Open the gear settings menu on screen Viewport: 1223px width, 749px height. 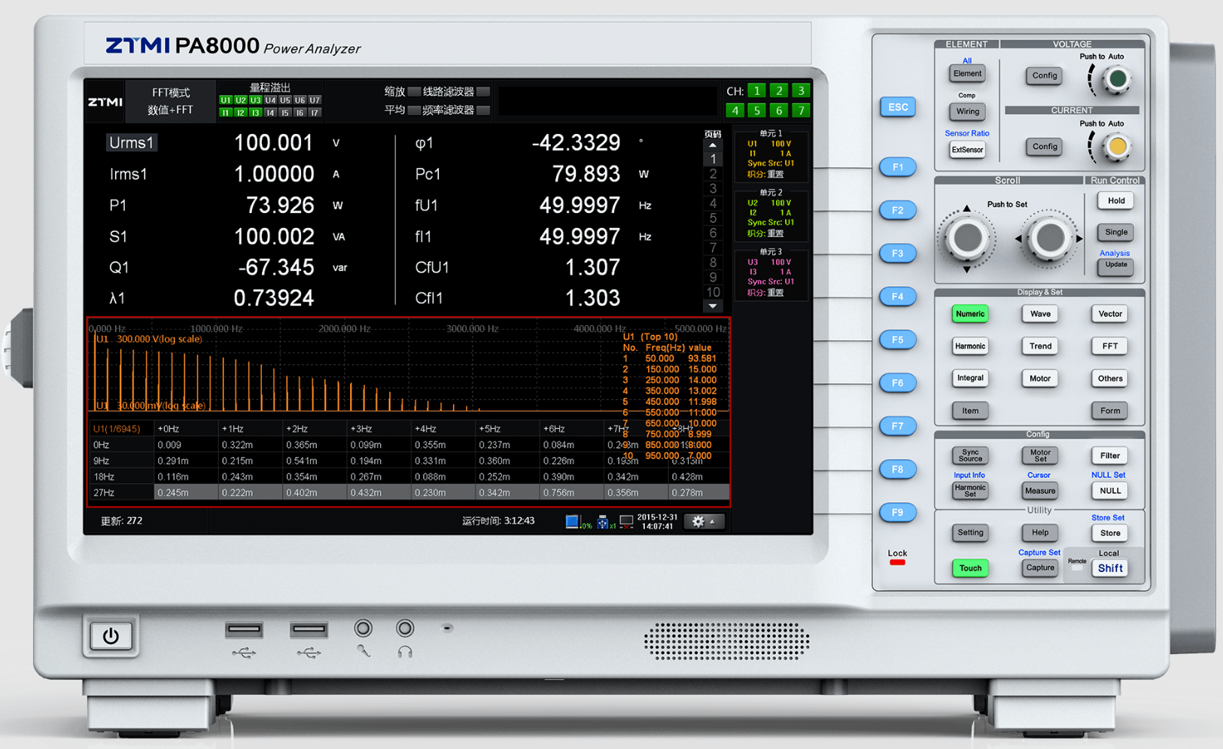704,521
